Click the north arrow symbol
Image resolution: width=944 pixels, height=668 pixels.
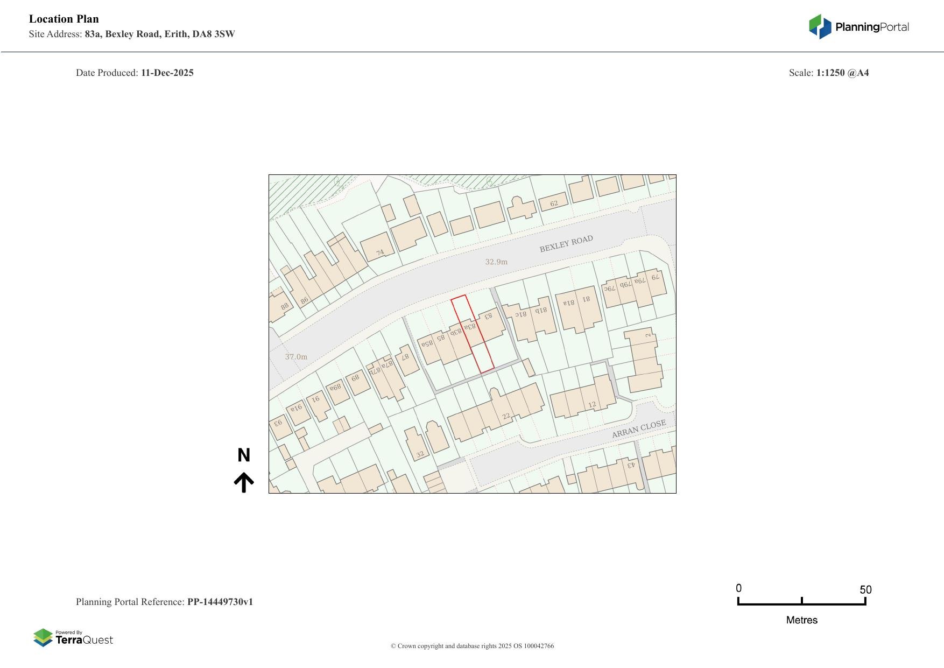click(x=244, y=482)
